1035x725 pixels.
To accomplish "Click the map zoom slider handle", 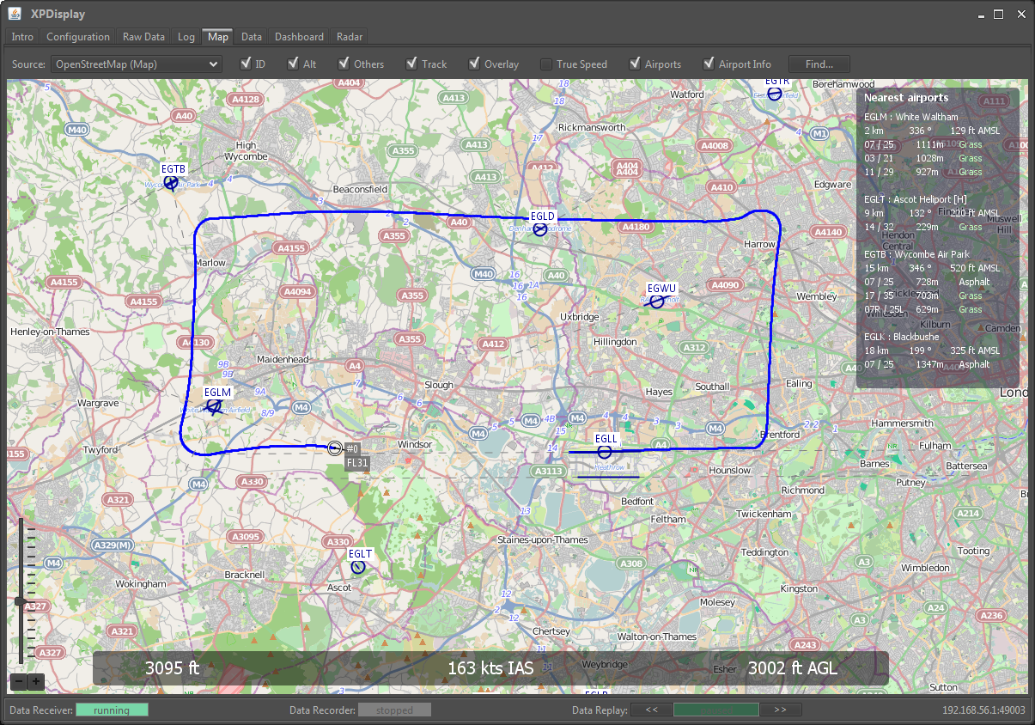I will [19, 601].
